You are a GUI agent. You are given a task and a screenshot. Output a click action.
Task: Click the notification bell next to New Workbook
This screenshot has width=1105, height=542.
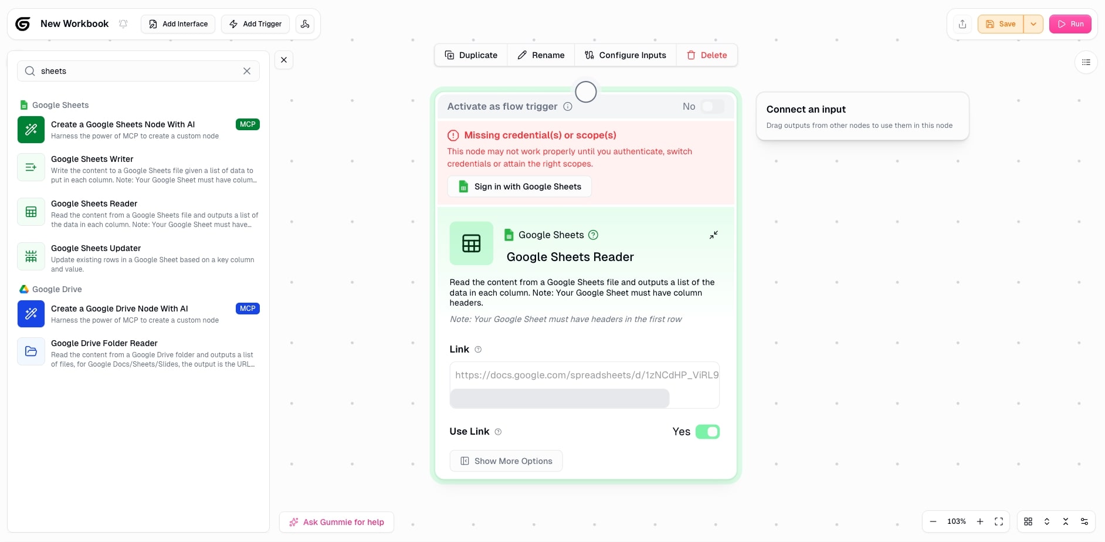point(123,24)
